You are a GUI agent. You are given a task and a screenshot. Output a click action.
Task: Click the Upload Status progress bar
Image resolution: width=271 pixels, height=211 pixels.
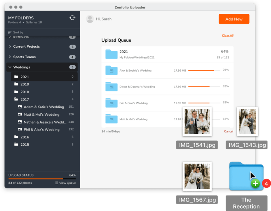[x=42, y=179]
